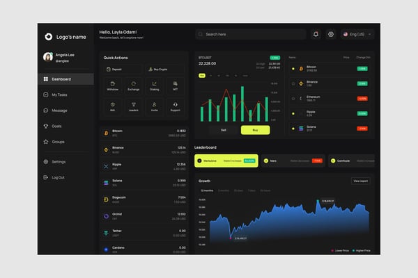Click the Ethereum name in the watchlist
Screen dimensions: 418x278
[x=313, y=97]
